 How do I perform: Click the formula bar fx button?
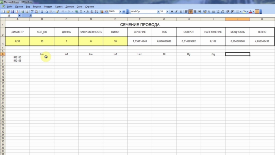click(30, 16)
